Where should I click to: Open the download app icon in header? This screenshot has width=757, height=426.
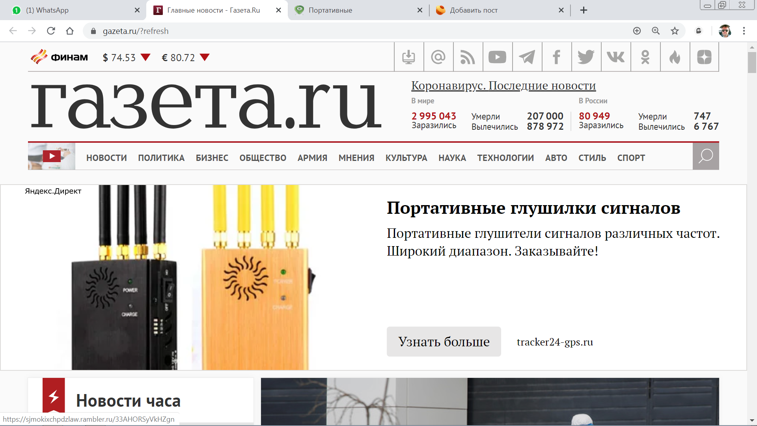point(409,57)
